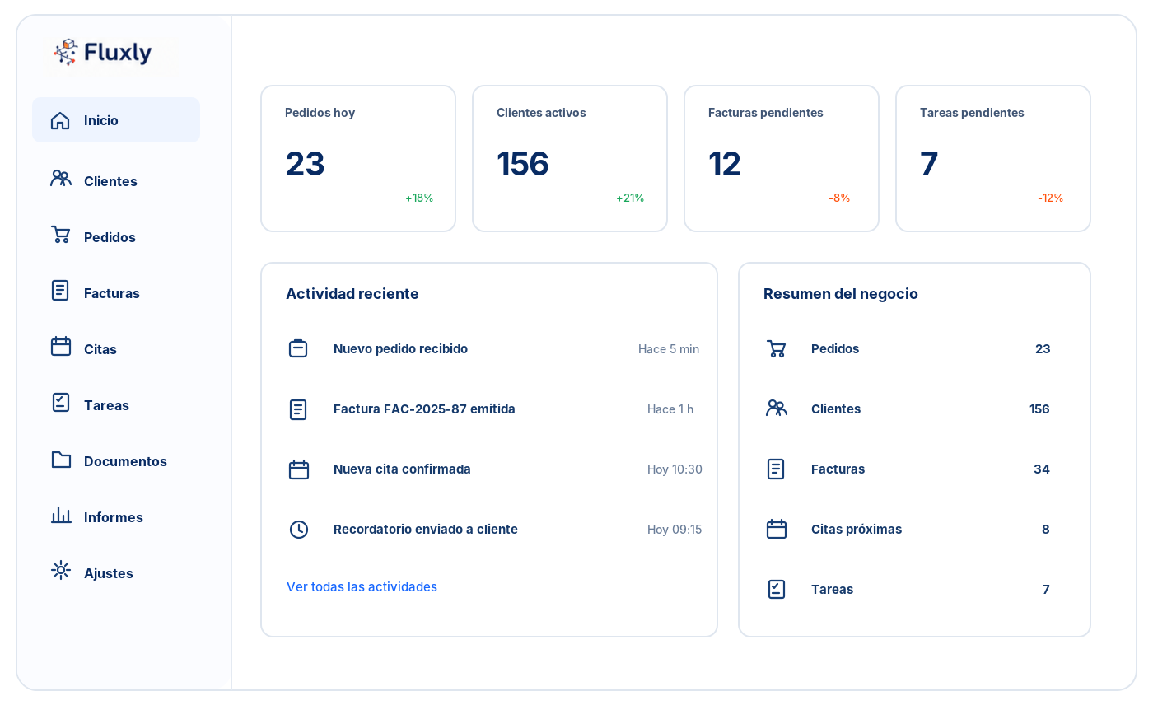The width and height of the screenshot is (1153, 705).
Task: Click the -12% change indicator
Action: click(x=1050, y=198)
